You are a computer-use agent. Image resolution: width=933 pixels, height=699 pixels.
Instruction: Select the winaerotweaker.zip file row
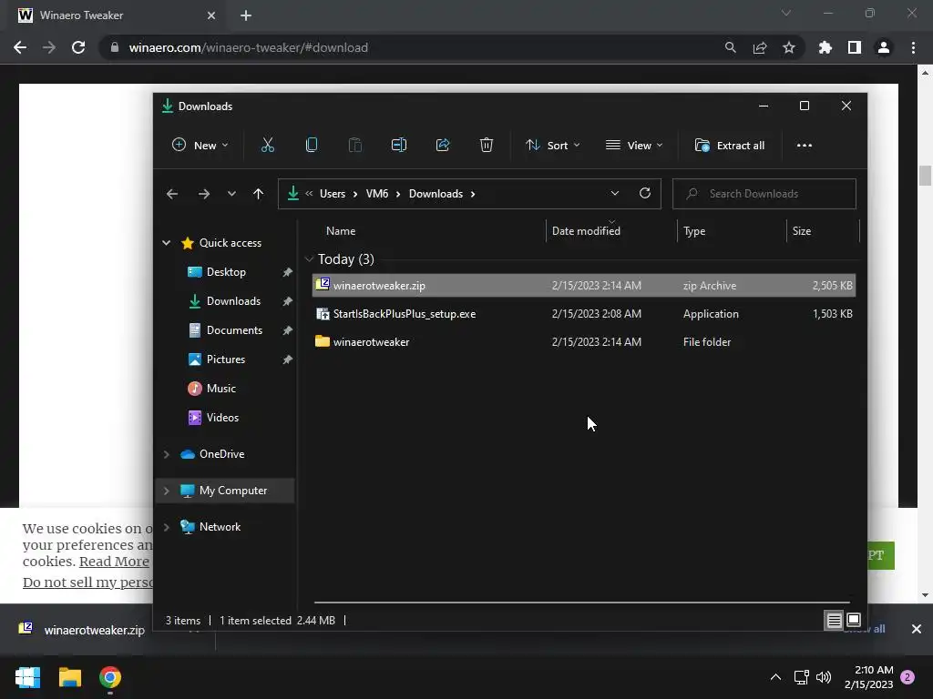584,285
